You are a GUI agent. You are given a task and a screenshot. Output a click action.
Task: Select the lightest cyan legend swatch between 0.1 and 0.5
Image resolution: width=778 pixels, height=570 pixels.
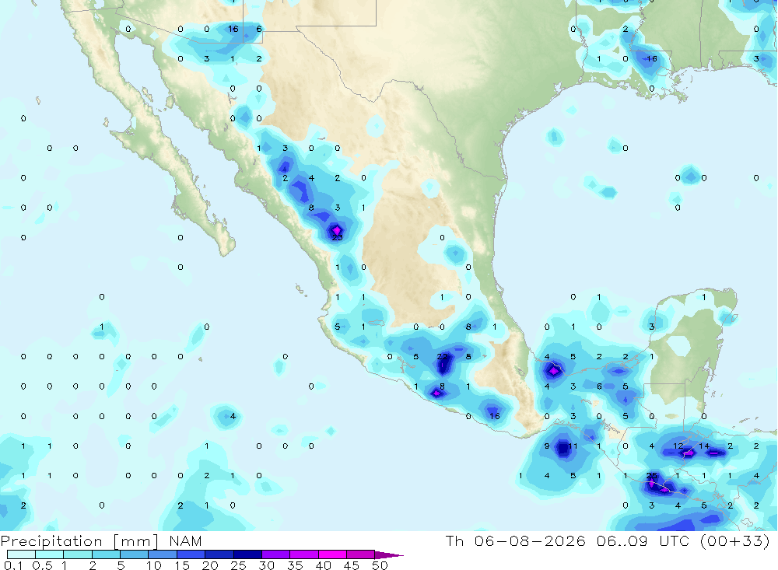pyautogui.click(x=21, y=554)
